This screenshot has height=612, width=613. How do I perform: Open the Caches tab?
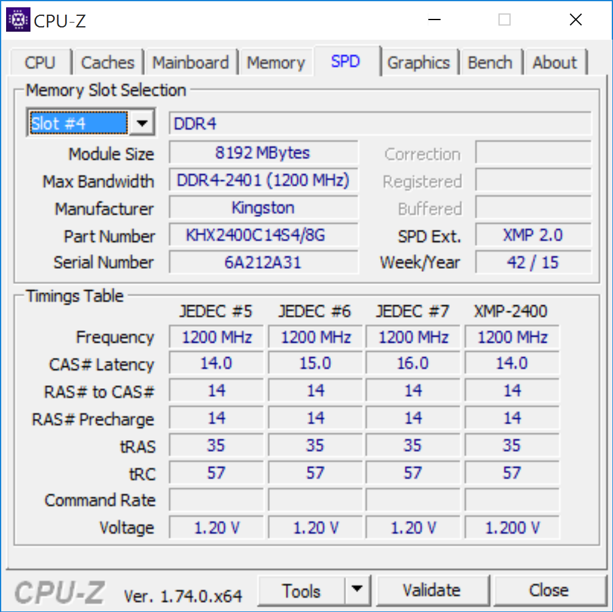click(107, 63)
